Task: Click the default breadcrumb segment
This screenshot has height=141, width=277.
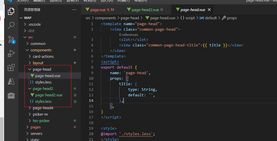Action: pos(211,18)
